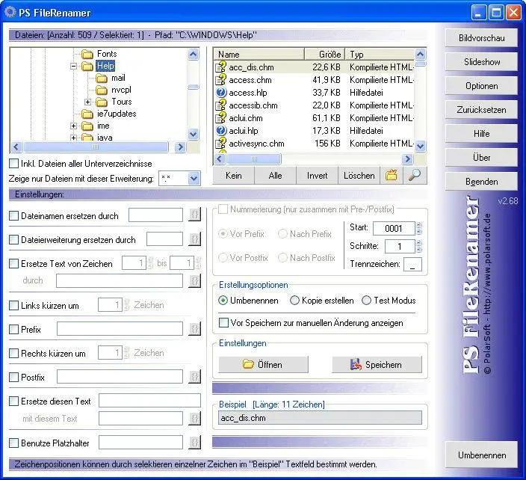Expand the ime folder node

[73, 126]
